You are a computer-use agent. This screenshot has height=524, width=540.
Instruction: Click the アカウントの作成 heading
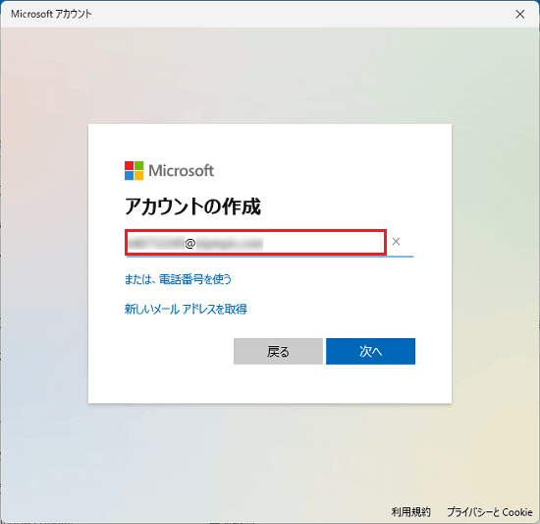click(x=192, y=206)
